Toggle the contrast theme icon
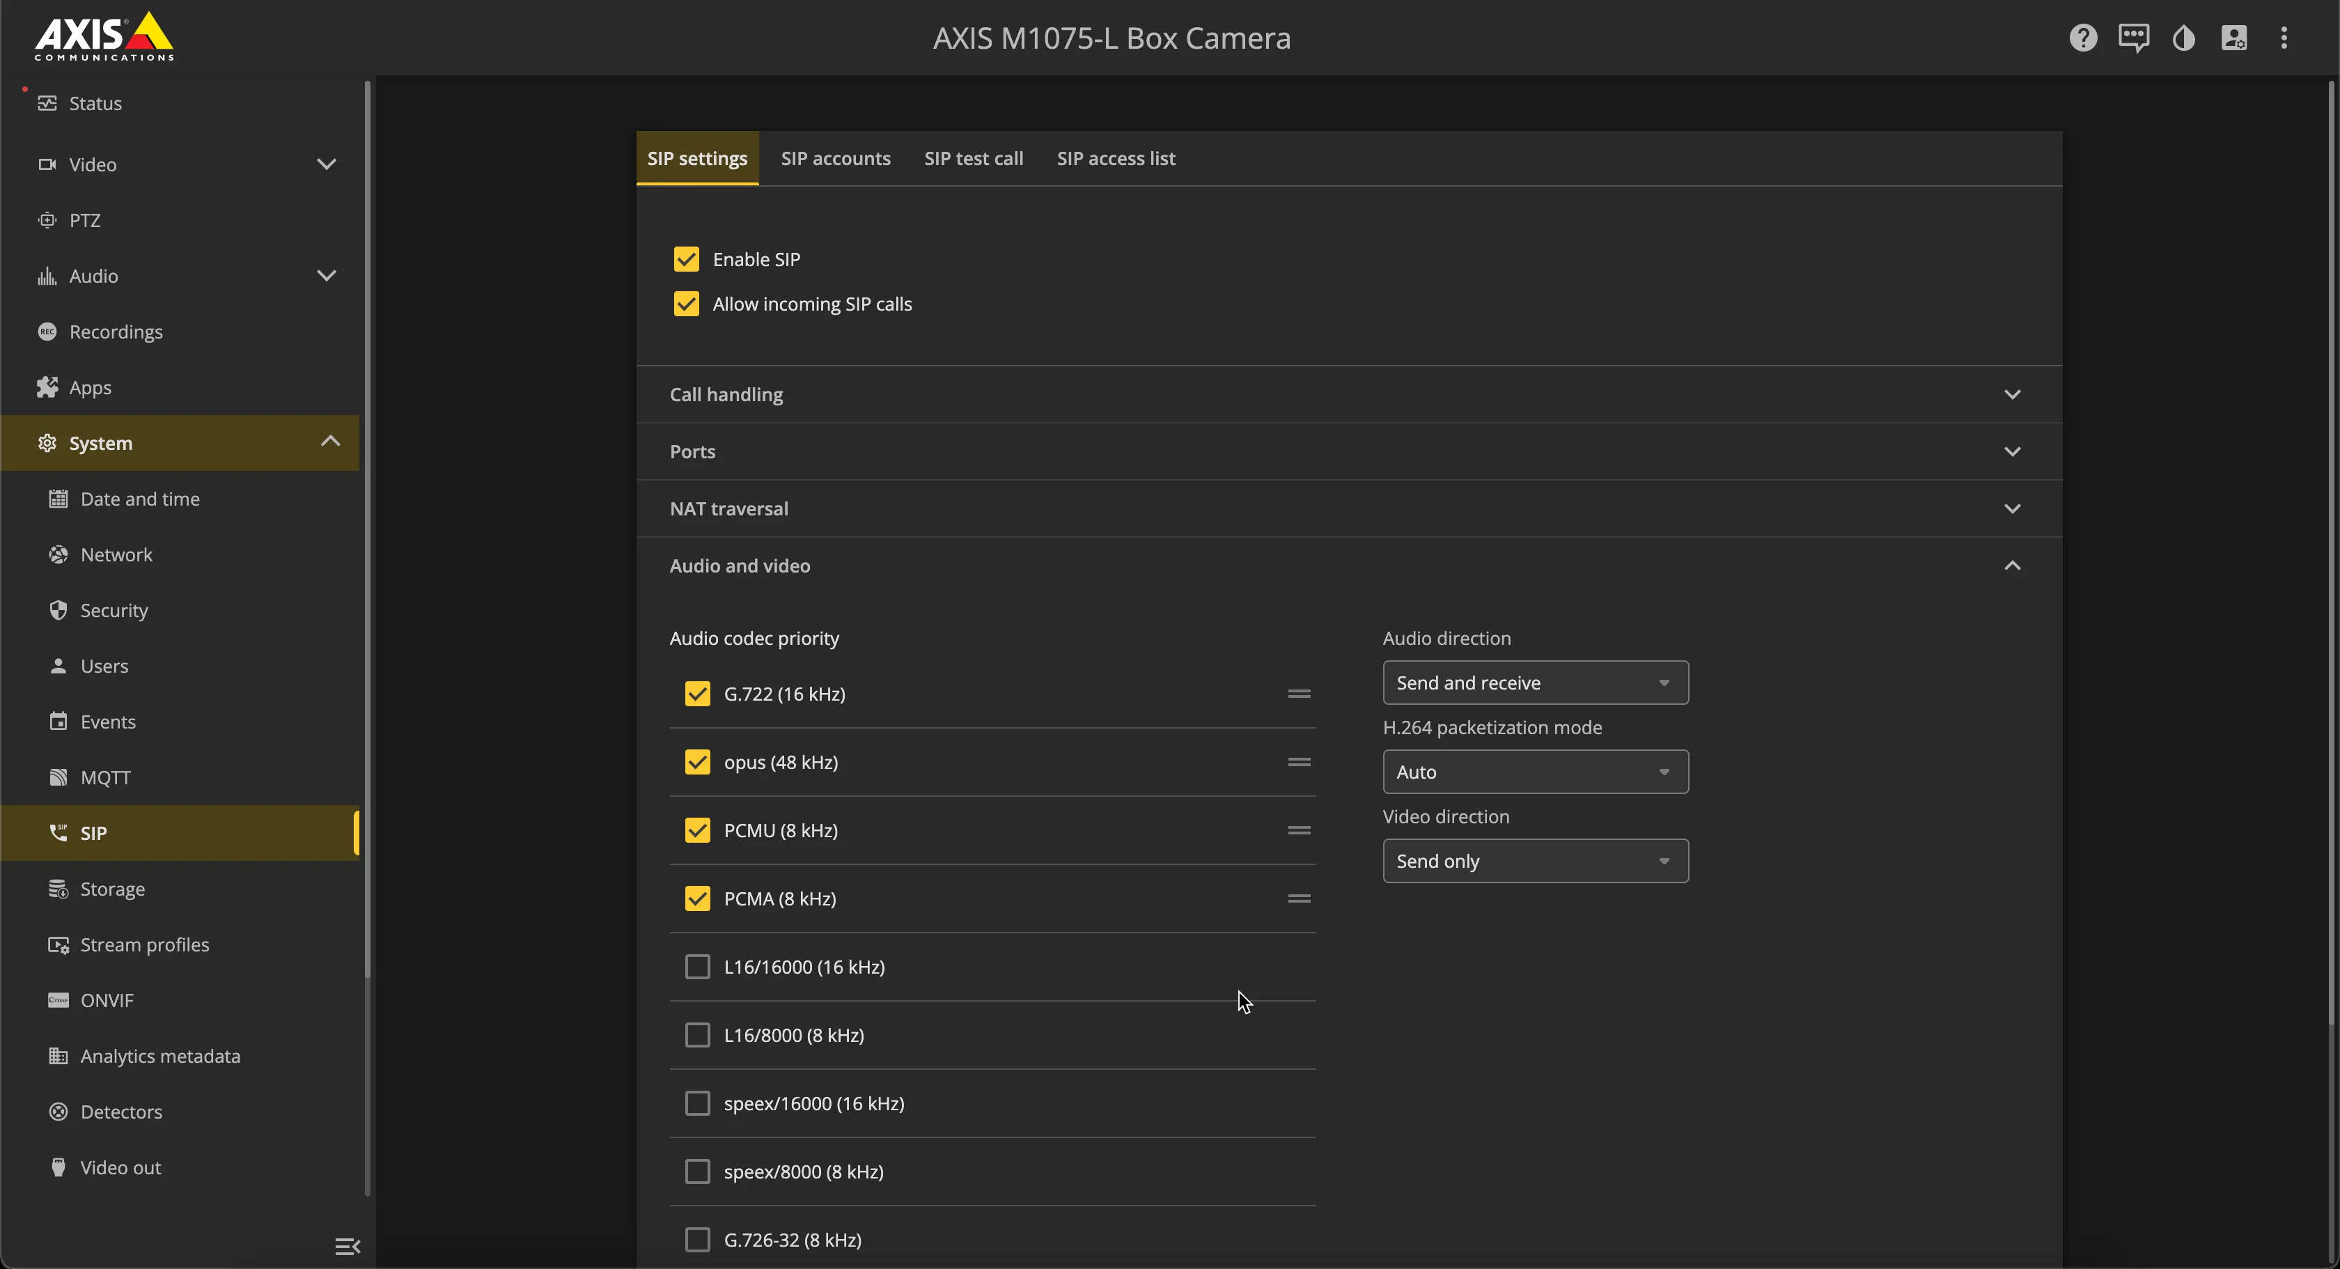Viewport: 2340px width, 1269px height. pos(2184,38)
